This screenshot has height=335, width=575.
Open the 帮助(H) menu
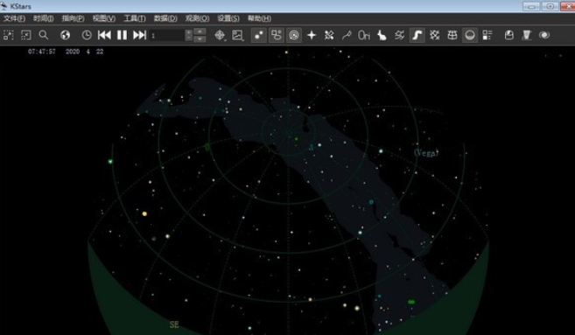tap(259, 18)
